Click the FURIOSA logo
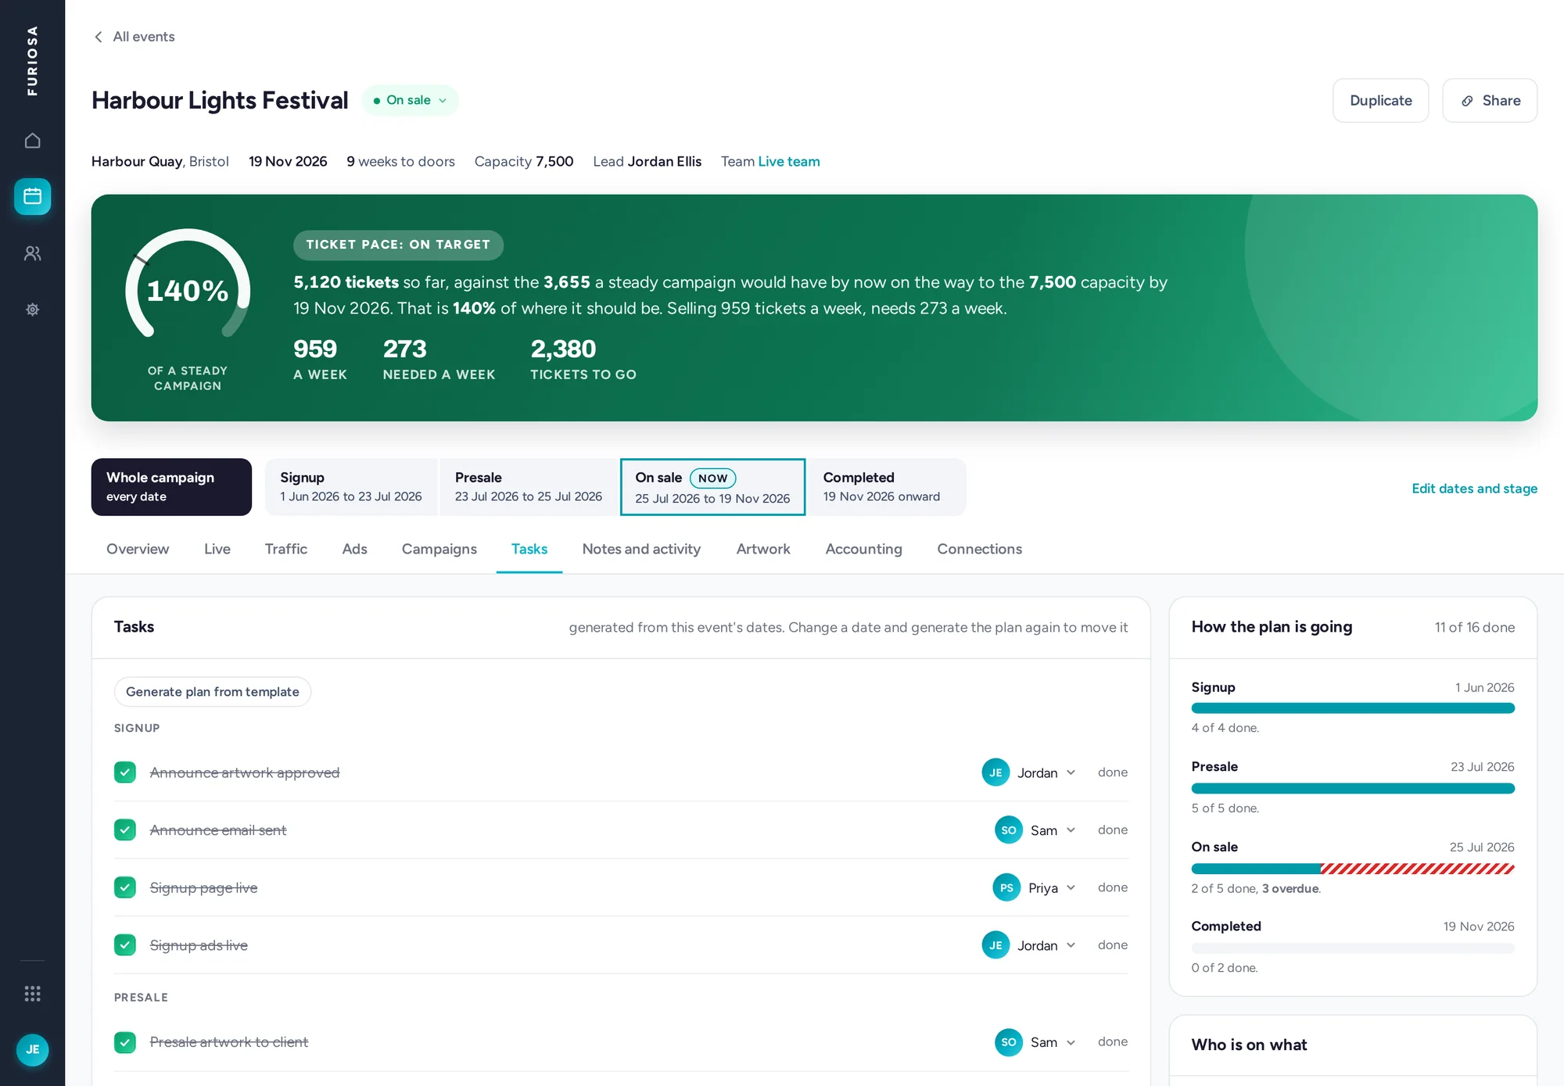The image size is (1564, 1086). [32, 61]
